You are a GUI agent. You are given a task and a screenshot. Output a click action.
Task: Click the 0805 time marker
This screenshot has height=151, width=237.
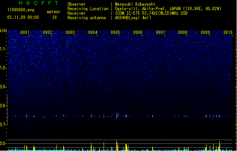tap(115, 32)
